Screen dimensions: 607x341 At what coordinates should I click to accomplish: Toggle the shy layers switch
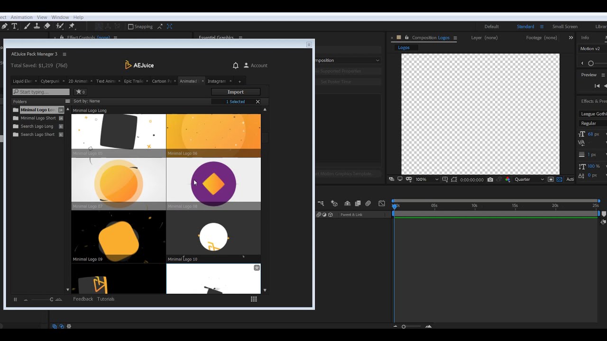coord(347,204)
